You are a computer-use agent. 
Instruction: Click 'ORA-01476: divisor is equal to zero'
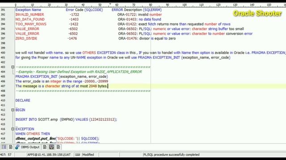(147, 38)
